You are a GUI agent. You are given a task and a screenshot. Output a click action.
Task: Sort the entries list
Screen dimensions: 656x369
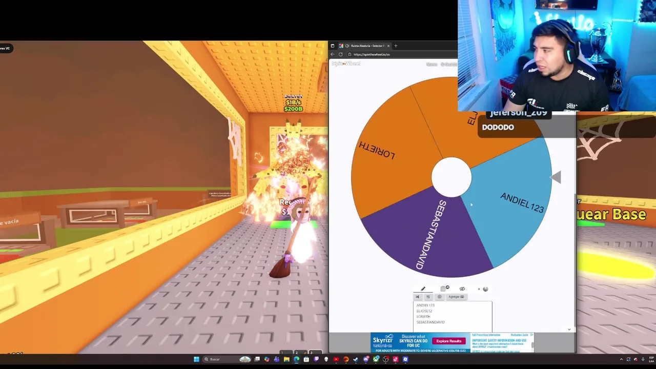point(428,297)
